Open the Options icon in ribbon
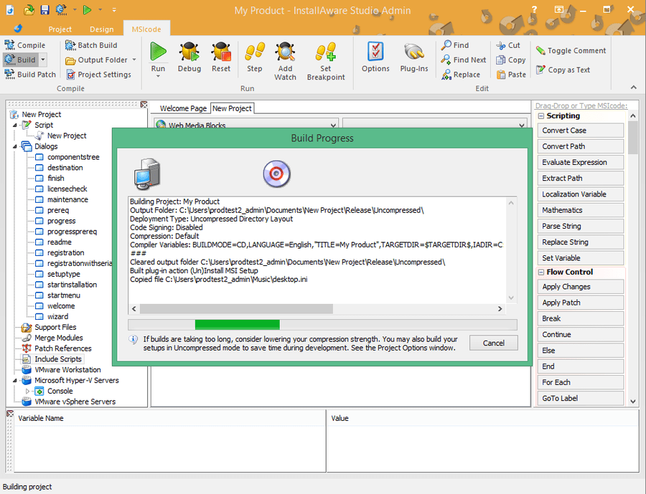Image resolution: width=646 pixels, height=494 pixels. tap(375, 53)
